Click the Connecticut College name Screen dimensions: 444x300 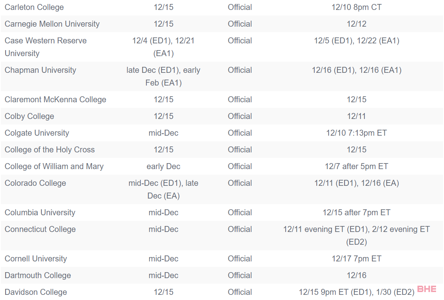point(40,229)
